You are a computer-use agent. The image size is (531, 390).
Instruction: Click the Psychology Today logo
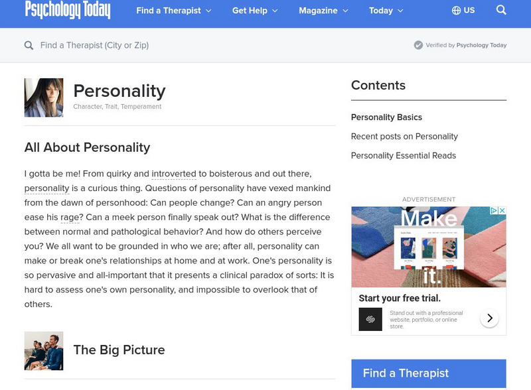tap(67, 10)
